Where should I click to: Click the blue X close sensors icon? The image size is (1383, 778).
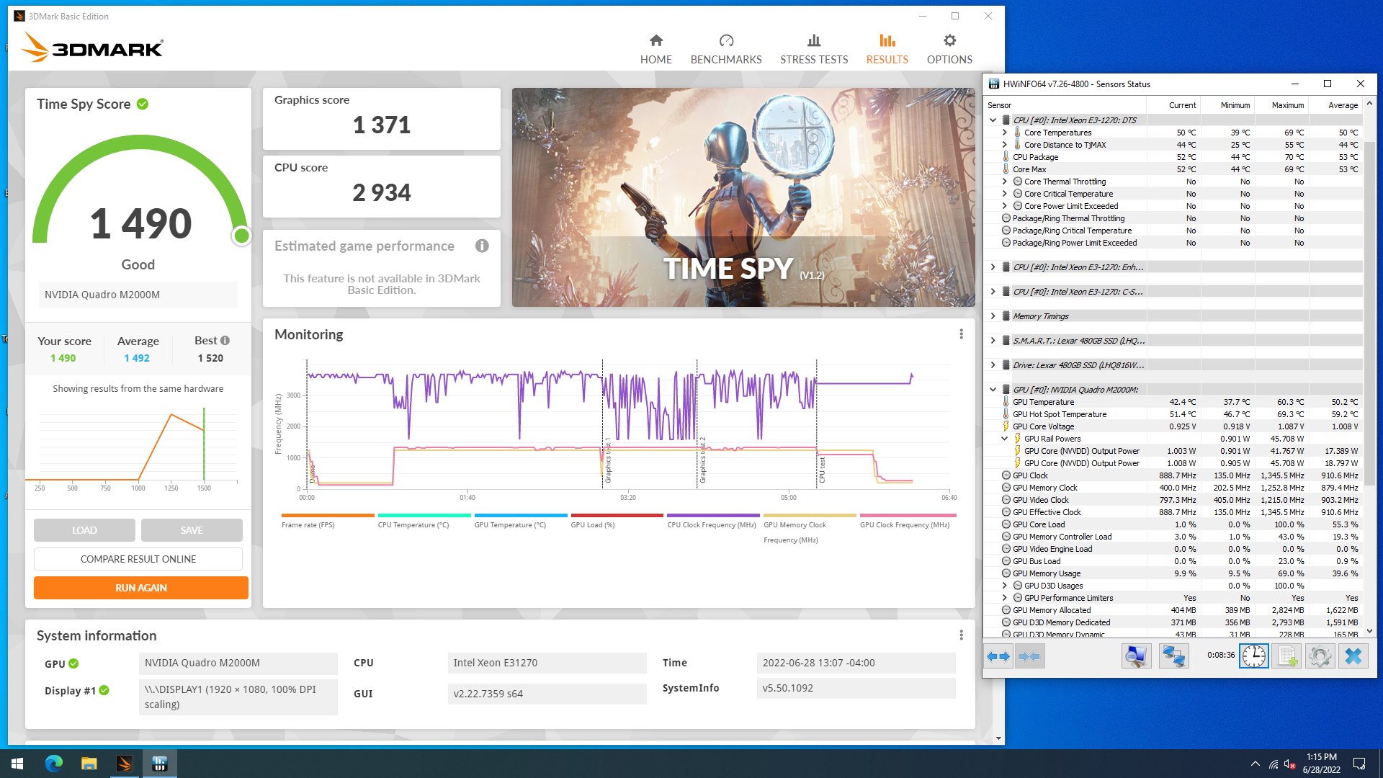click(x=1353, y=656)
